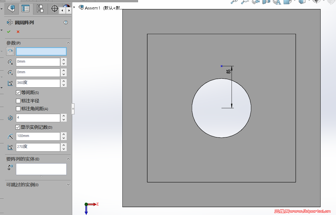Click Section View icon

[x=266, y=1]
